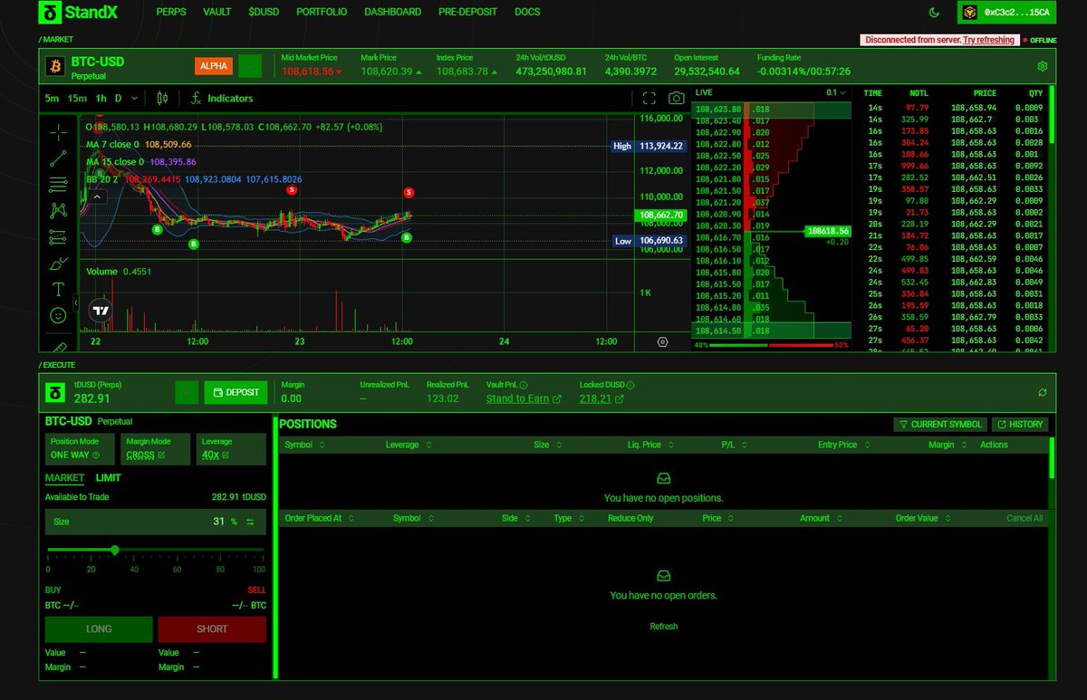Expand the timeframe dropdown after D
The height and width of the screenshot is (700, 1087).
(x=135, y=98)
